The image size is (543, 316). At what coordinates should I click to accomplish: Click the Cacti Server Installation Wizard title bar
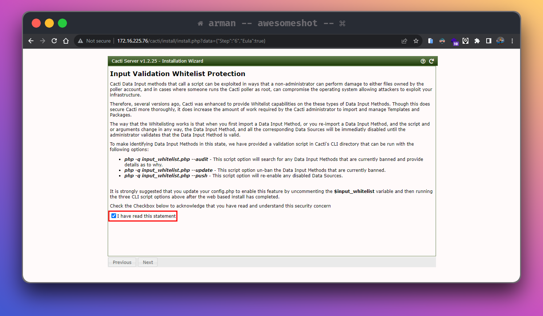click(157, 61)
